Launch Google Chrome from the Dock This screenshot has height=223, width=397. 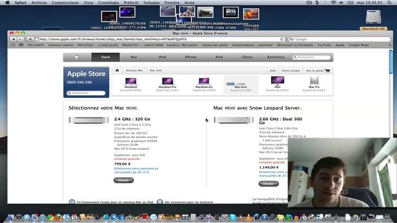(x=51, y=217)
